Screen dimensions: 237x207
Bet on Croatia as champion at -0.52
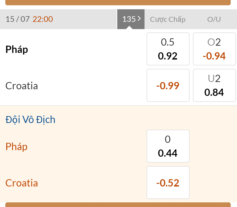pos(168,183)
